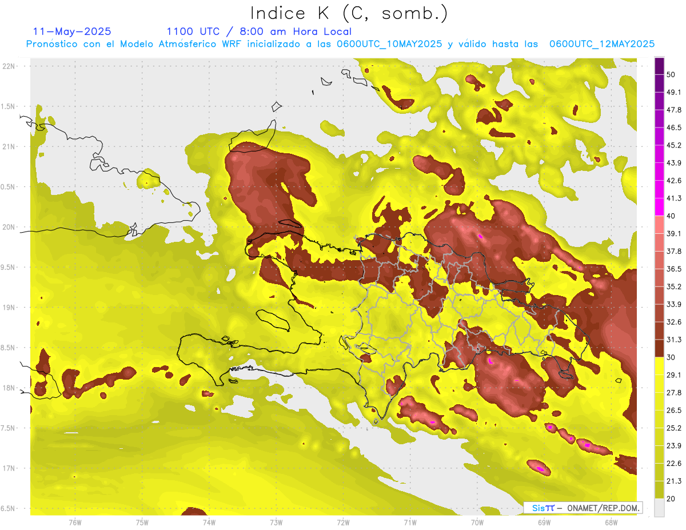This screenshot has width=686, height=530.
Task: Click the "71W" longitude label
Action: pyautogui.click(x=410, y=523)
